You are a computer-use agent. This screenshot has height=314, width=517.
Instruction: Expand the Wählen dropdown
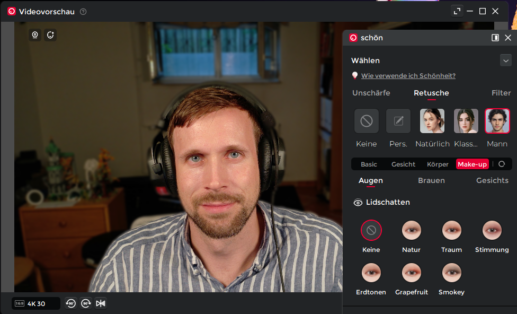pos(505,60)
